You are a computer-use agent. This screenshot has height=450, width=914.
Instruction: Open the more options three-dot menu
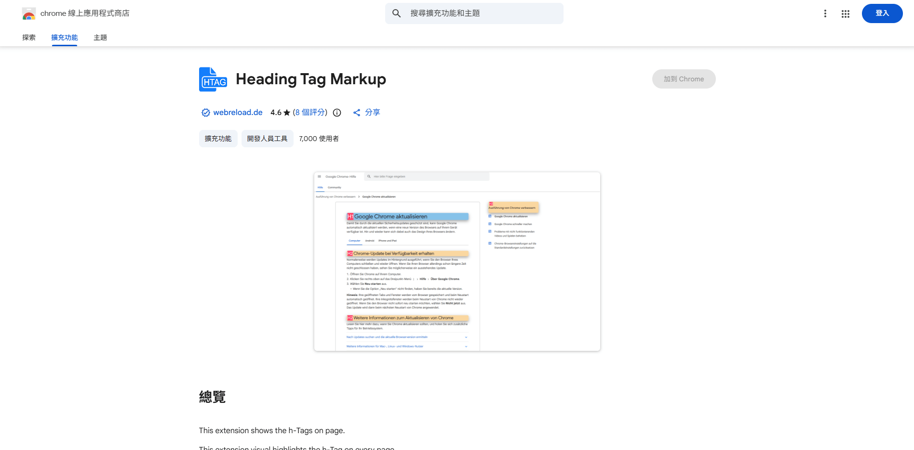pyautogui.click(x=825, y=13)
